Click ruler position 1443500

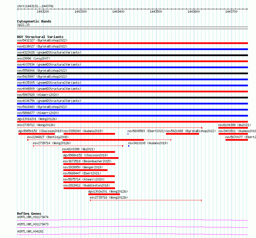point(156,12)
